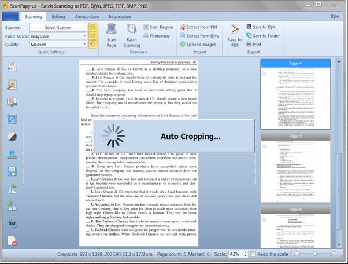The width and height of the screenshot is (348, 264).
Task: Click the topmost page icon in the left sidebar
Action: coord(12,67)
